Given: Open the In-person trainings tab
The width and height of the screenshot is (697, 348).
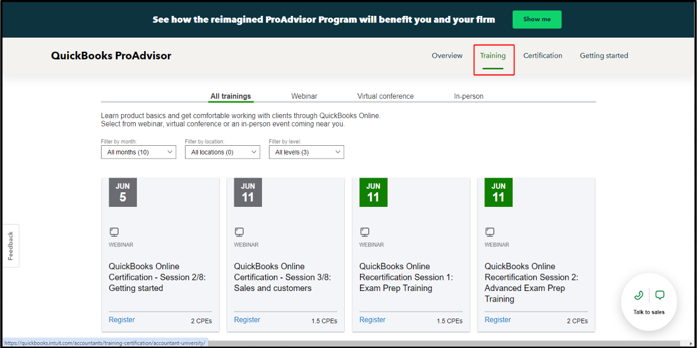Looking at the screenshot, I should coord(469,96).
